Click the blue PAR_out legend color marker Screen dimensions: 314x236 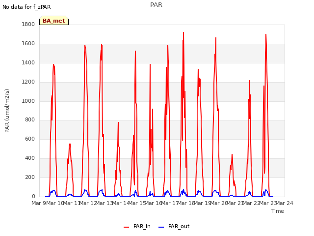[x=161, y=227]
